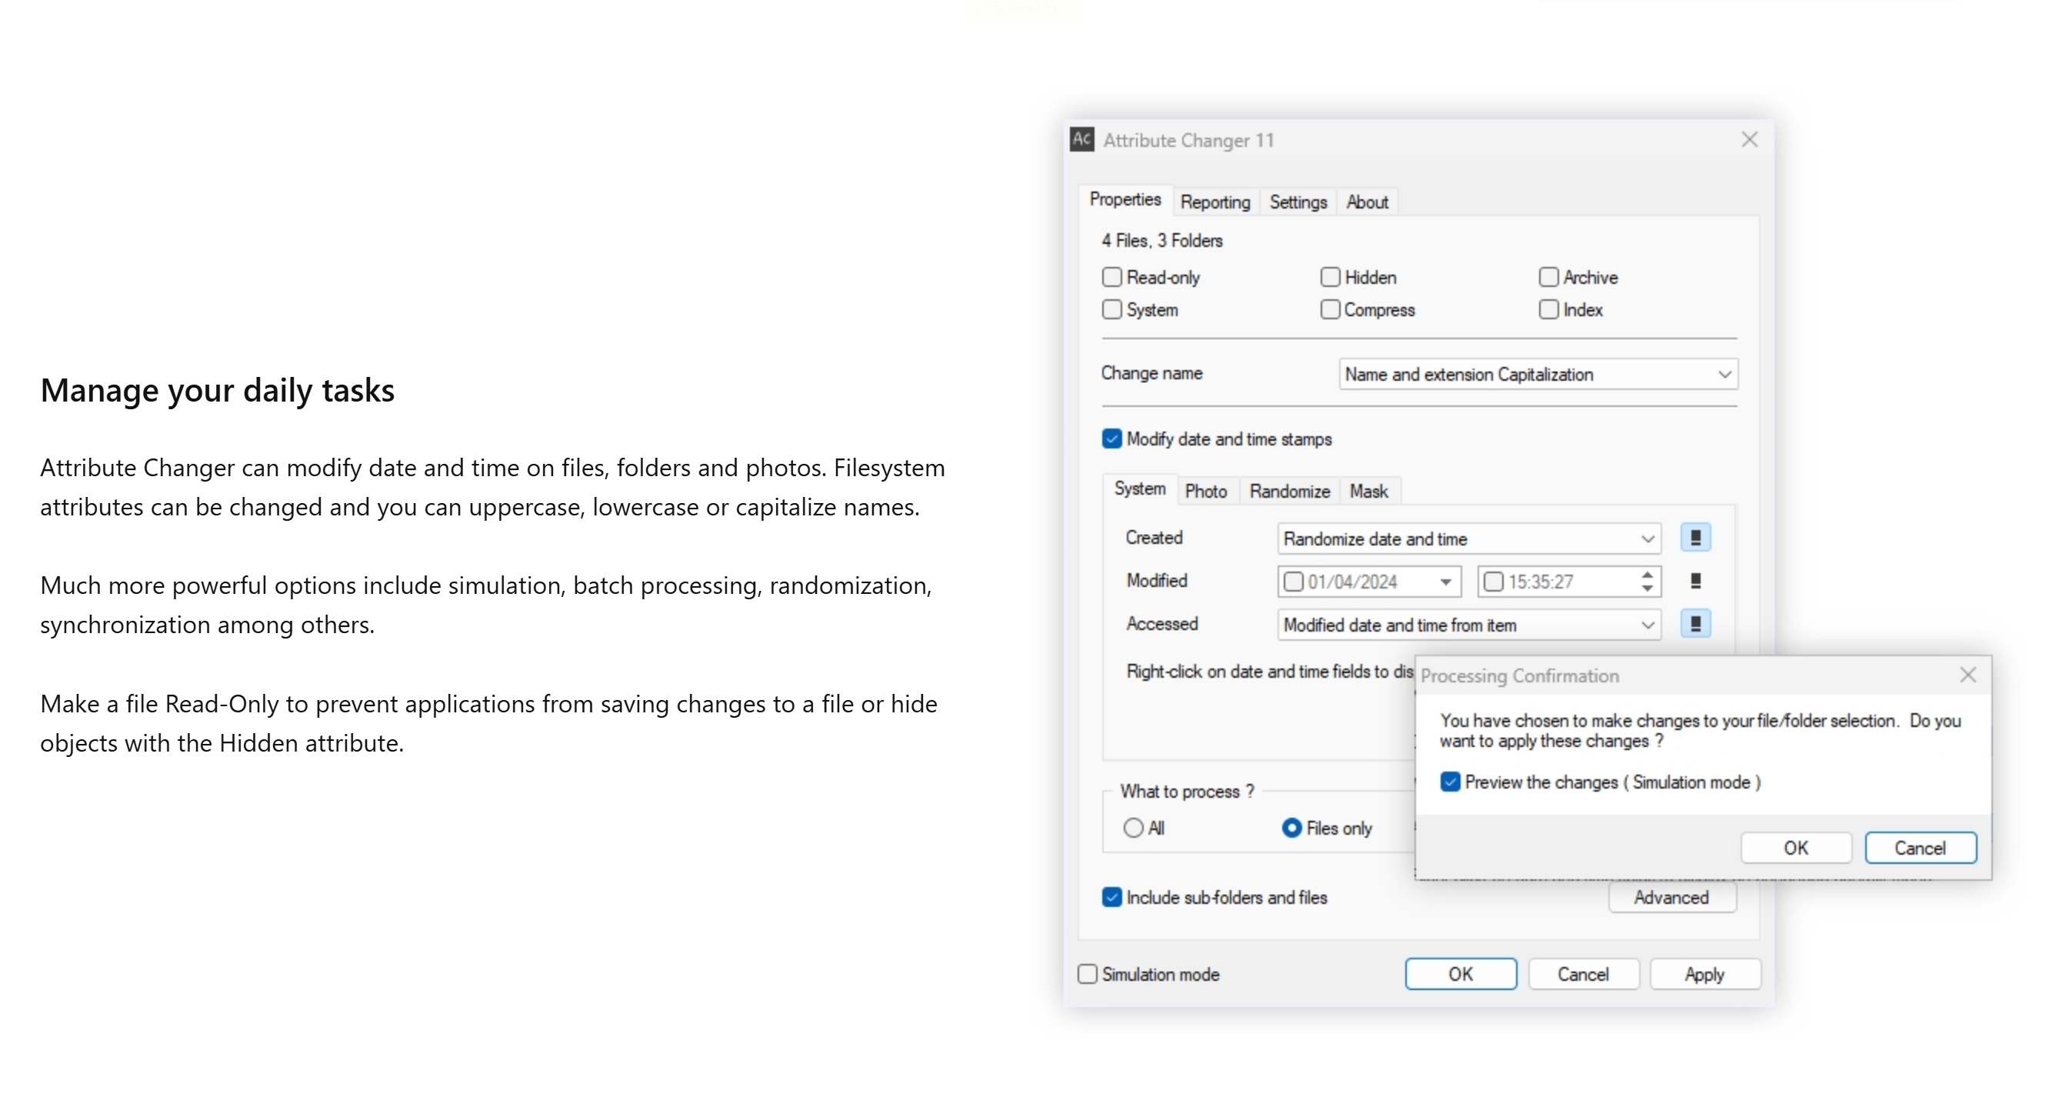Expand the Created option dropdown
The image size is (2046, 1097).
coord(1468,539)
